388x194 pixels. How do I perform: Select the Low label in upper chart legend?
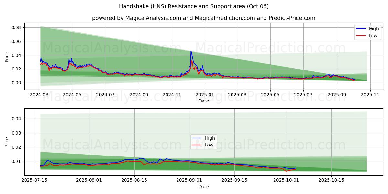pos(373,36)
